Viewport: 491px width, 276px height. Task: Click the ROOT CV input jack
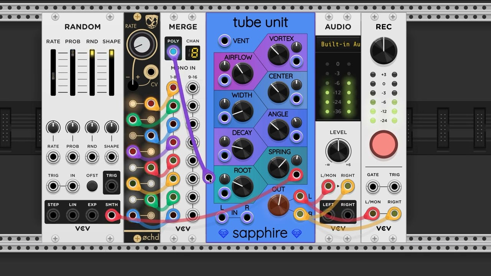click(x=224, y=193)
